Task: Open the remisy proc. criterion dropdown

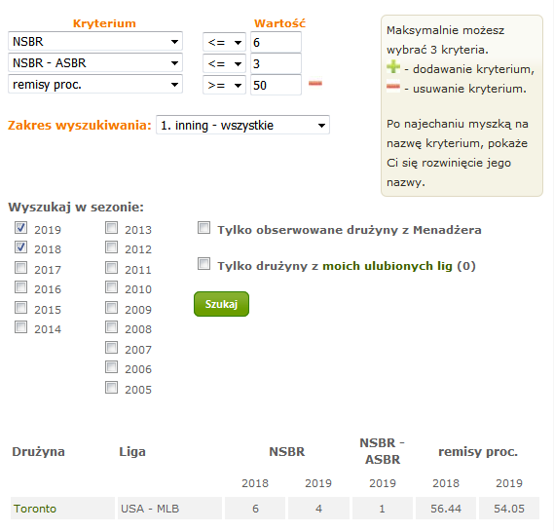Action: [x=95, y=85]
